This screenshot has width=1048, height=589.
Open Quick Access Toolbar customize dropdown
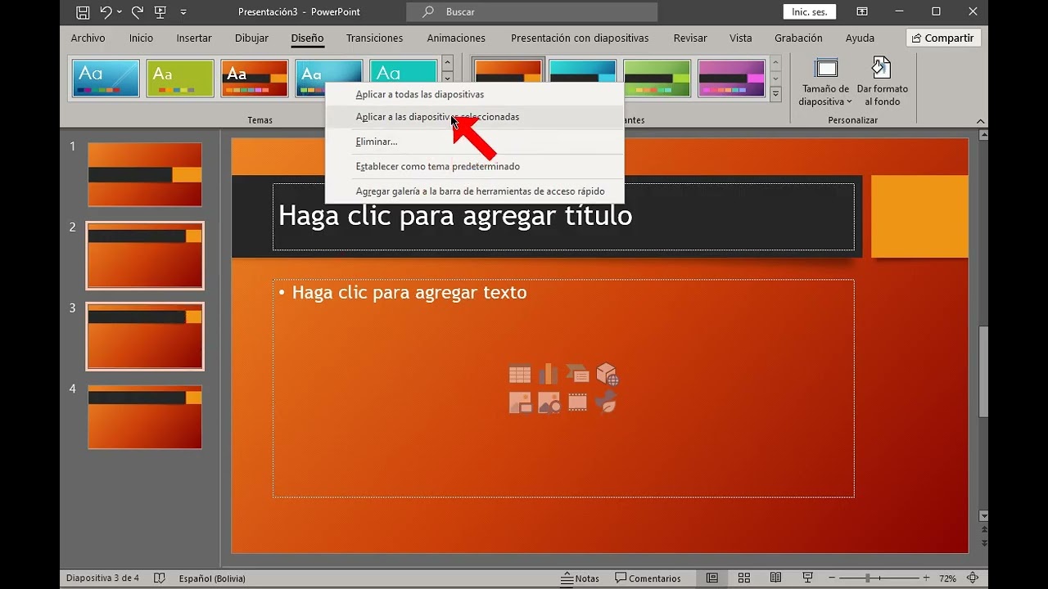[x=183, y=12]
